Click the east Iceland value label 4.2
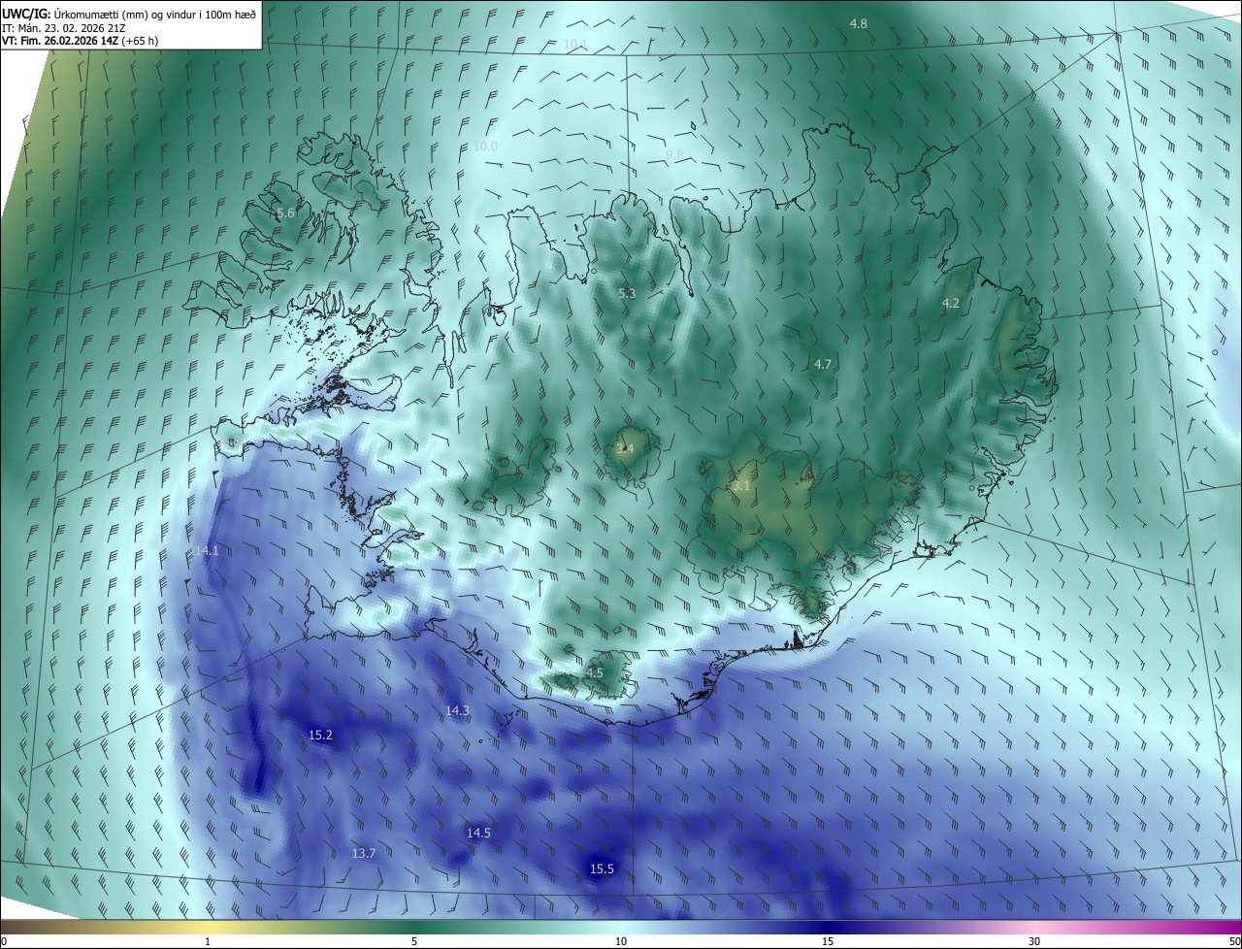 click(x=951, y=304)
